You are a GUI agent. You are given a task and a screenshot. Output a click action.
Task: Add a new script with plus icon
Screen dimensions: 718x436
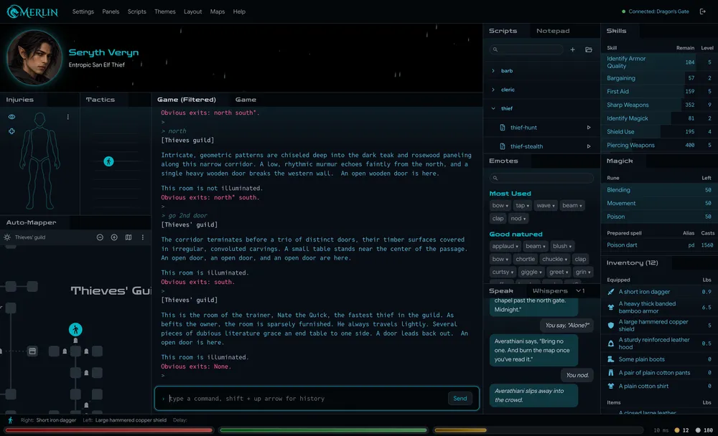pyautogui.click(x=572, y=49)
